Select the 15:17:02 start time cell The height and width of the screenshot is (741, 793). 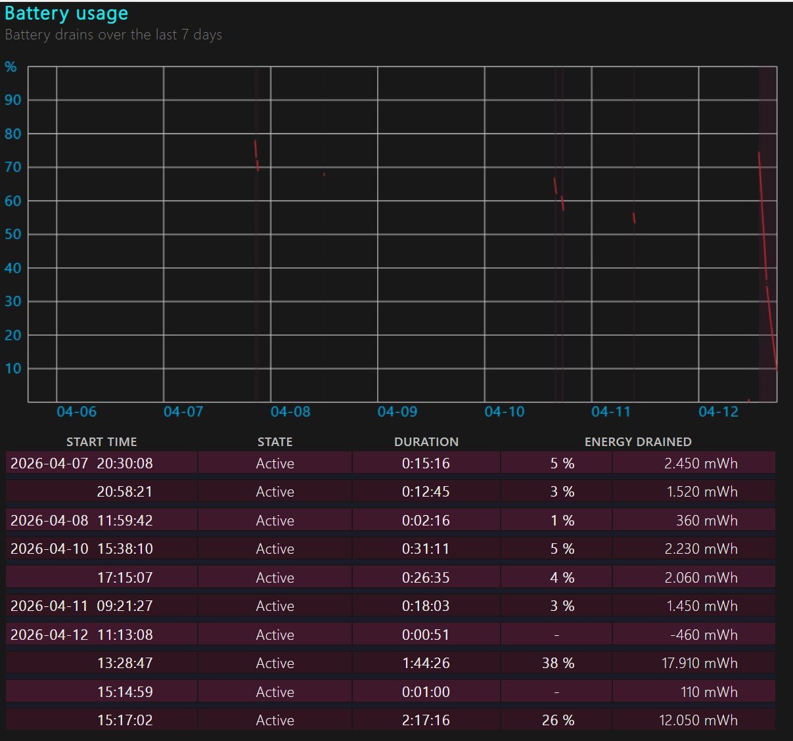coord(102,720)
